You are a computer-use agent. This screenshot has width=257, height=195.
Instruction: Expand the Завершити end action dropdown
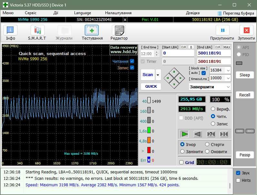[x=228, y=87]
